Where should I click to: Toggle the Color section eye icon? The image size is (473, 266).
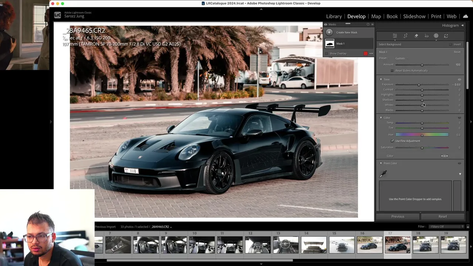click(x=460, y=118)
